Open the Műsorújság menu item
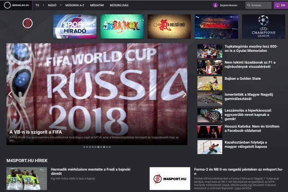Viewport: 288px width, 192px height. click(x=119, y=5)
